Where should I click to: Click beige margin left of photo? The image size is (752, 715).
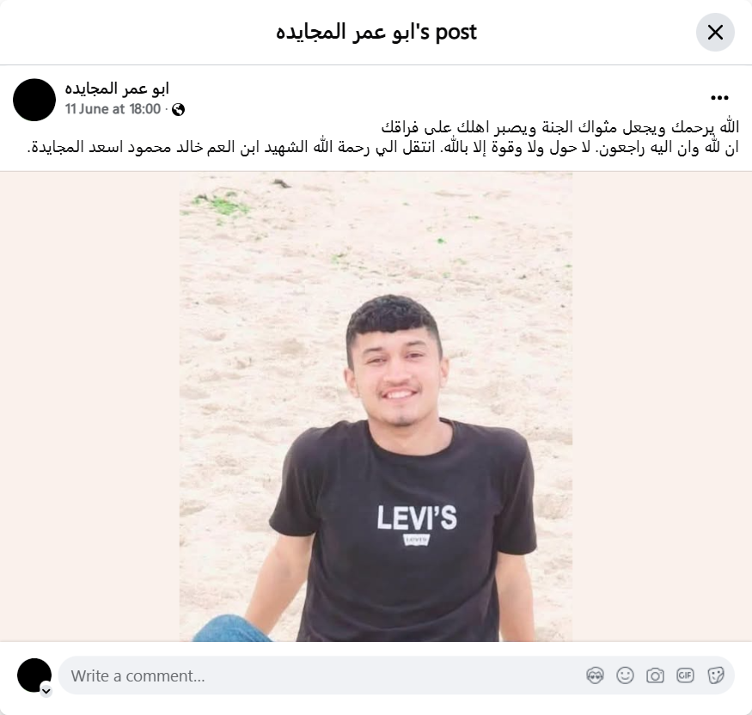[89, 406]
